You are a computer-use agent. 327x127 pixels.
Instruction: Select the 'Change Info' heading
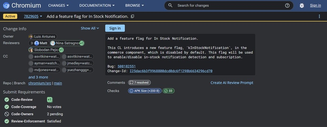click(15, 29)
